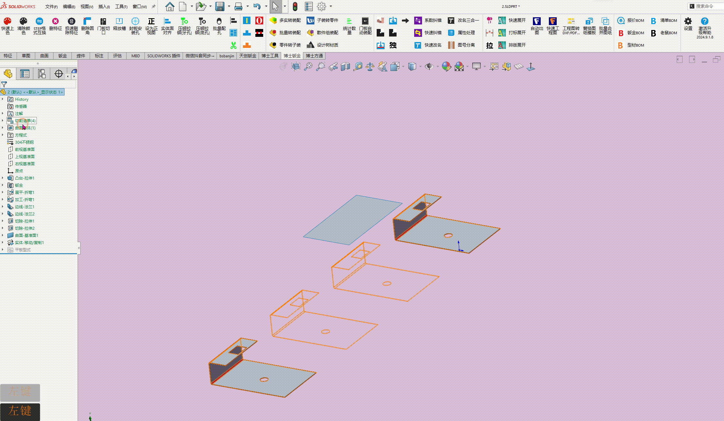724x421 pixels.
Task: Click the Zoom to Fit view icon
Action: coord(308,66)
